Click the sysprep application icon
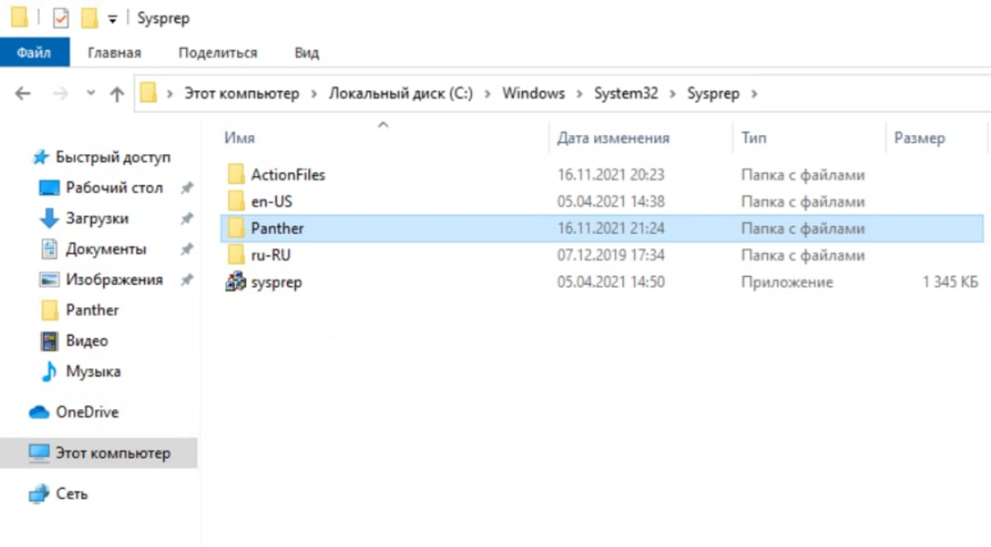This screenshot has height=547, width=991. [x=235, y=282]
